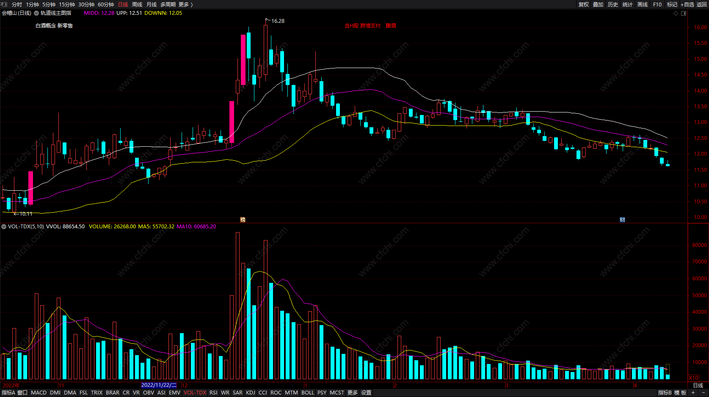Click the collapse panel icon at top-left
The image size is (709, 397).
point(4,4)
